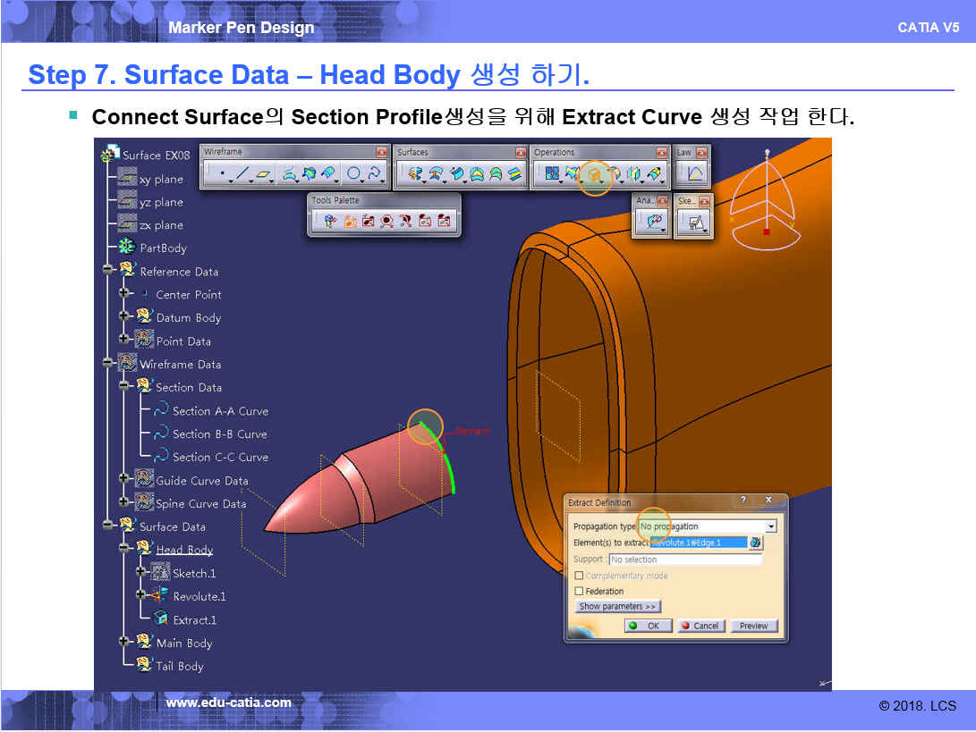Click the first icon in Surfaces toolbar
The width and height of the screenshot is (976, 732).
pos(415,174)
